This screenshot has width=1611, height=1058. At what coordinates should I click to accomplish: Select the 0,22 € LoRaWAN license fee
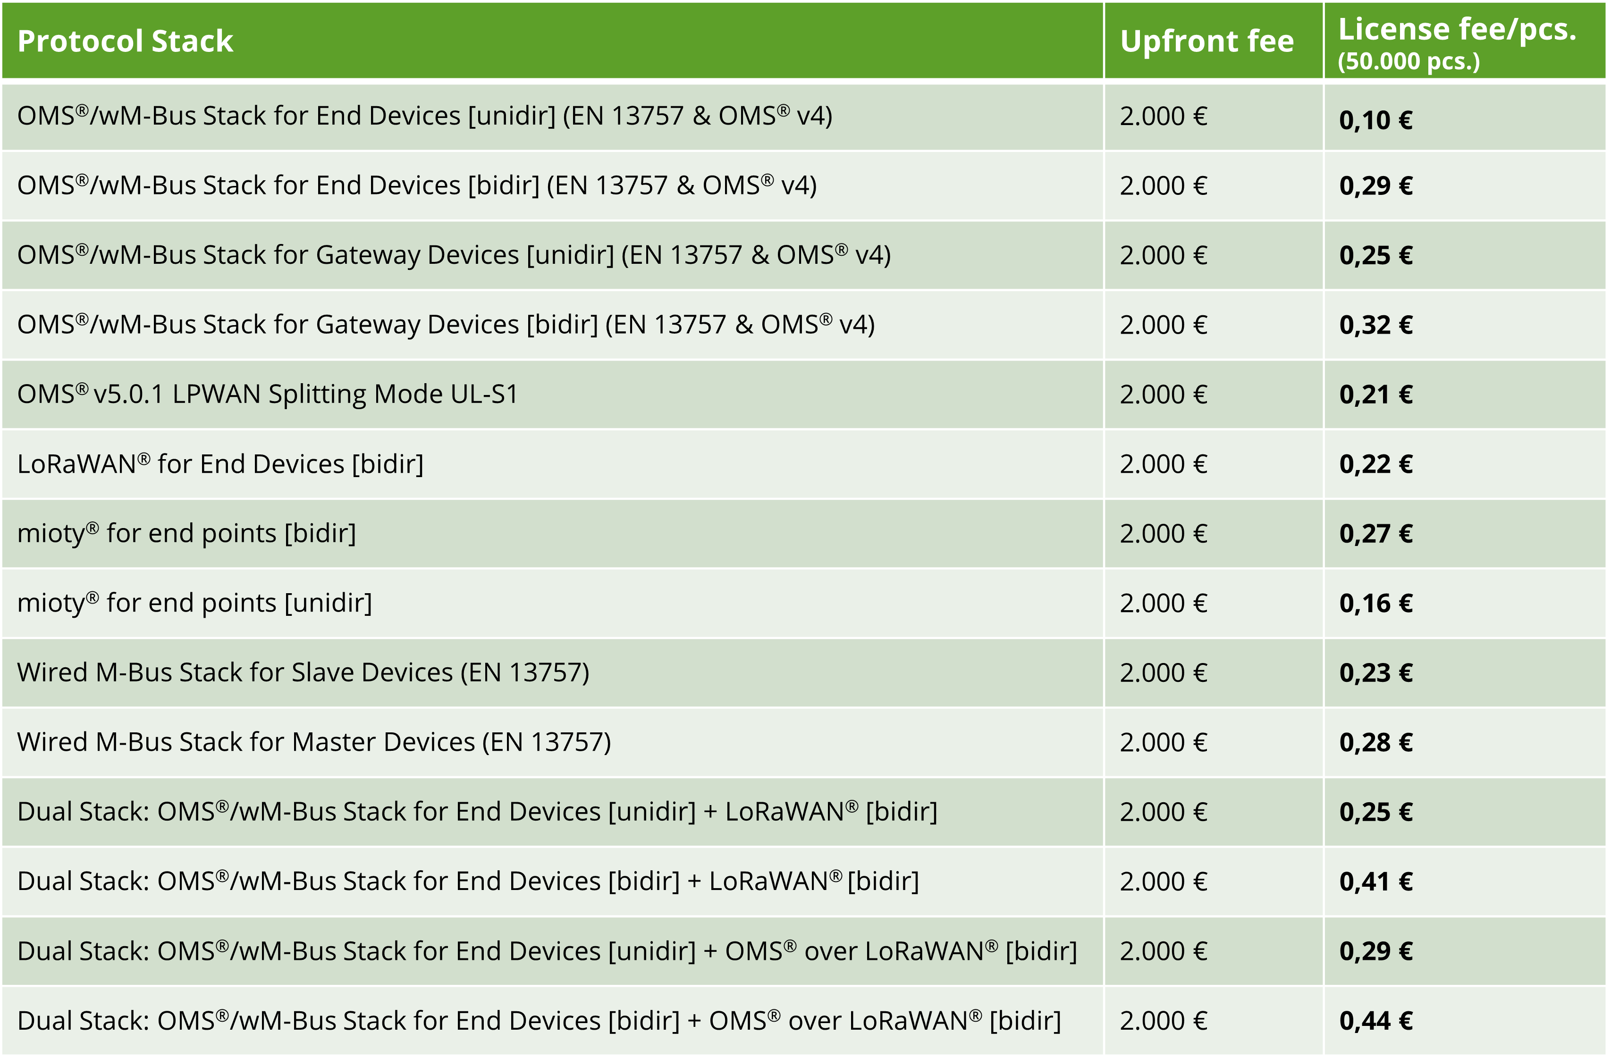1375,464
